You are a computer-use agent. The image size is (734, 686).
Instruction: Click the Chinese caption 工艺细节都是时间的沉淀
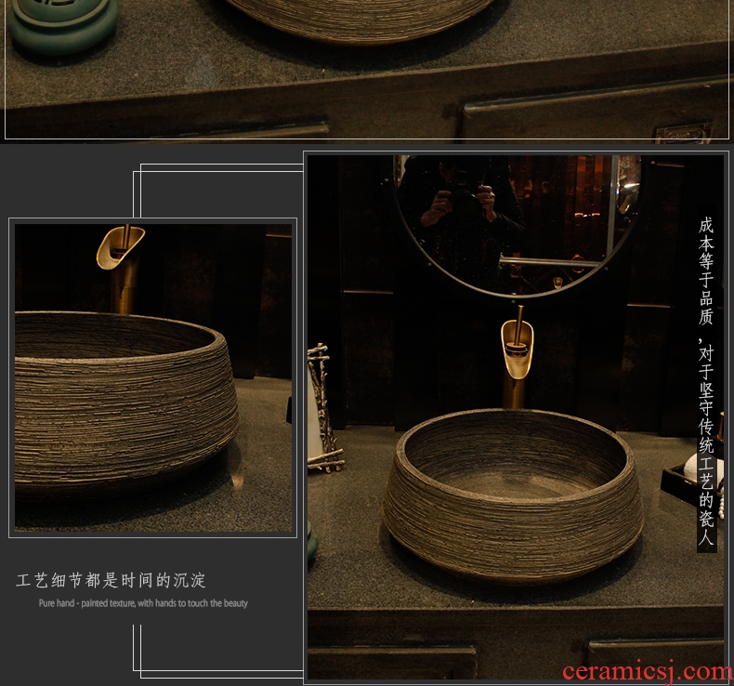[x=111, y=580]
